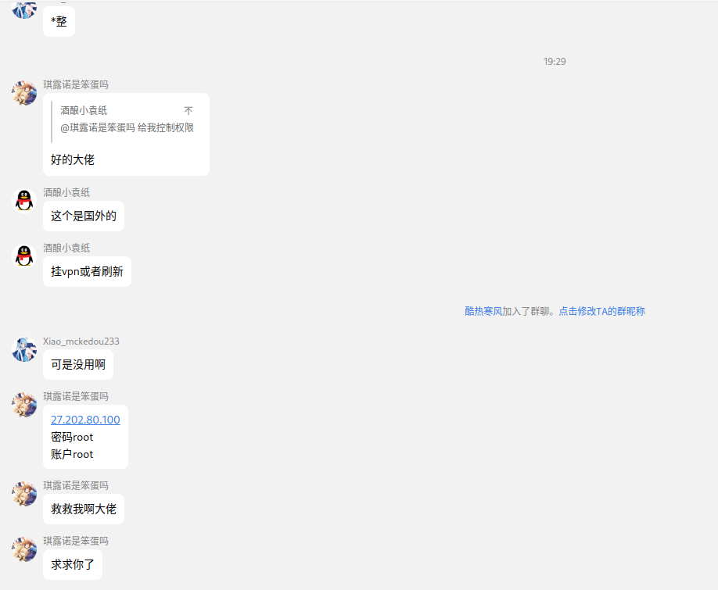The width and height of the screenshot is (718, 590).
Task: Click the Xiao_mckedou233 username label
Action: (x=81, y=341)
